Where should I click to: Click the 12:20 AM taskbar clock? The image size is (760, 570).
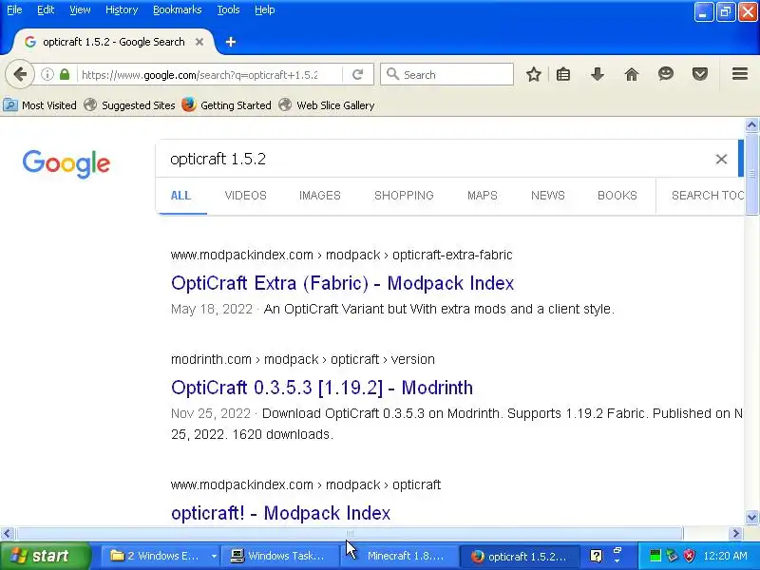pos(725,556)
